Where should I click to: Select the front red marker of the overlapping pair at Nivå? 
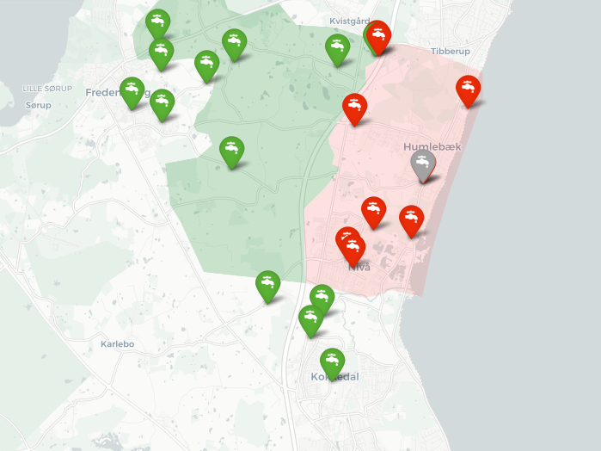pyautogui.click(x=353, y=250)
